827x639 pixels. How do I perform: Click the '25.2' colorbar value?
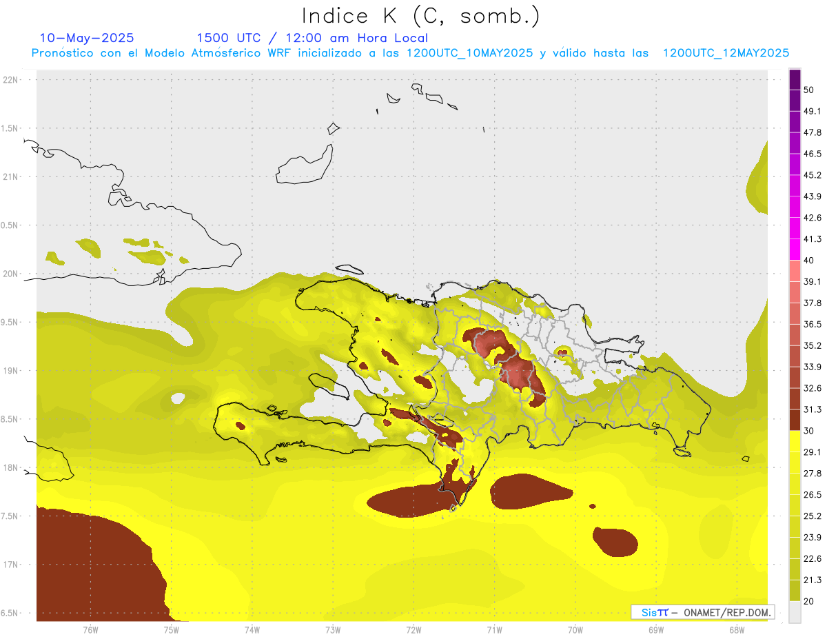[x=813, y=516]
